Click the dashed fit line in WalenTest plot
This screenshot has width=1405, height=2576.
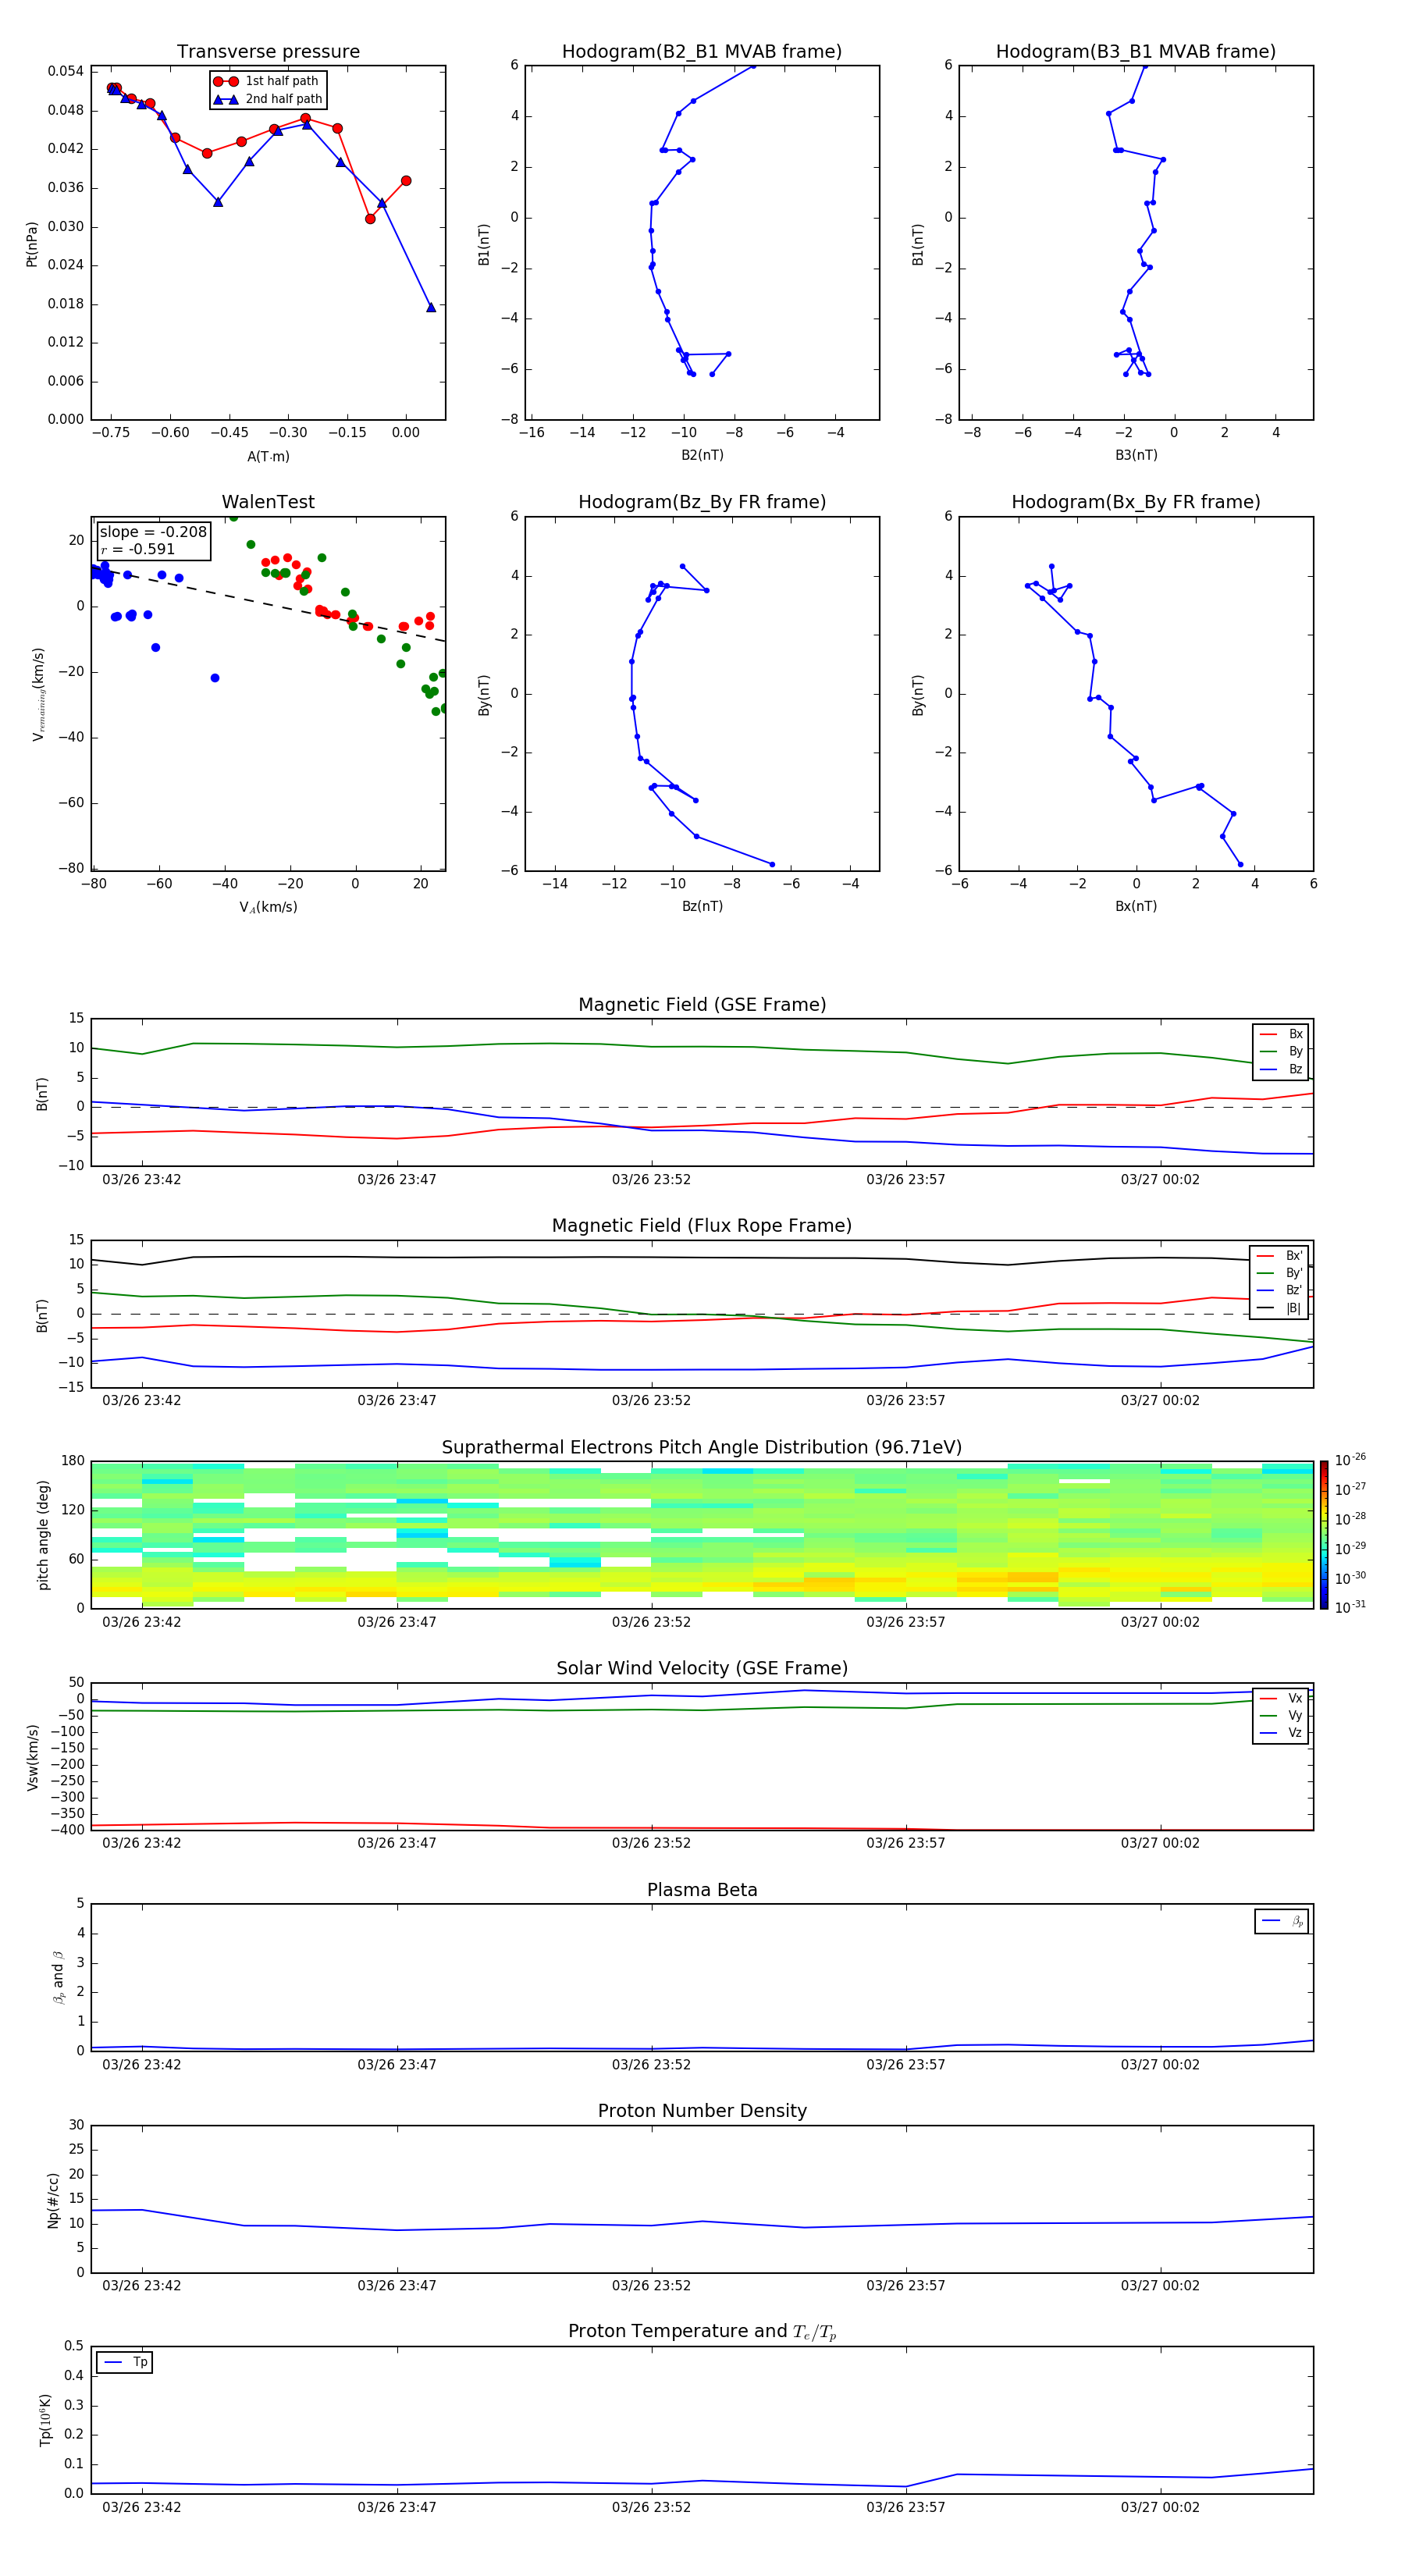268,605
